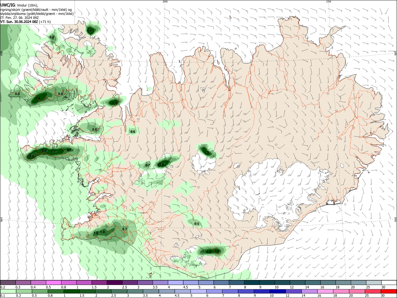
Task: Pick the dusky purple 0.2 swatch in upper legend
Action: 8,283
